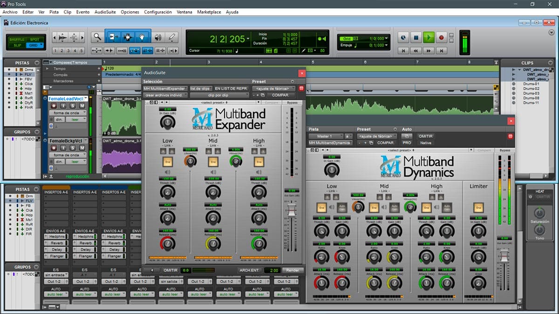Enable Slip edit mode
The width and height of the screenshot is (559, 314).
point(16,45)
